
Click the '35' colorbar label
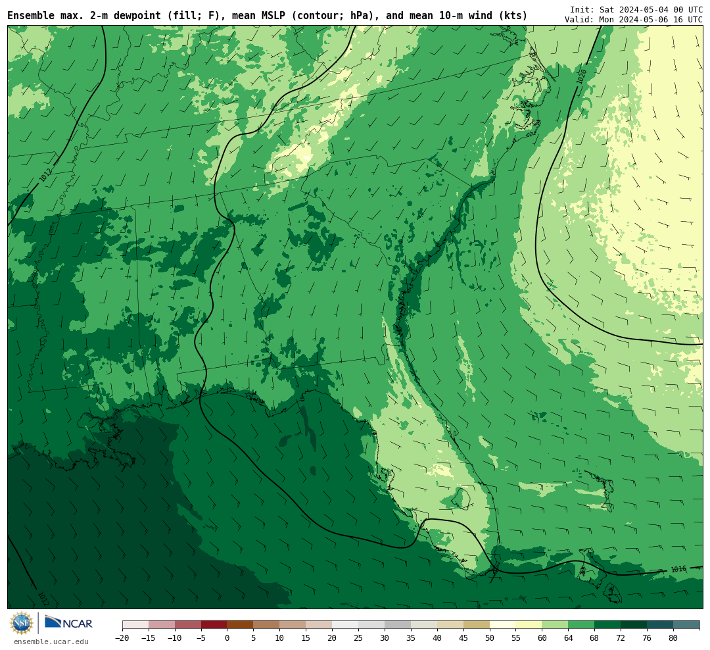click(411, 637)
